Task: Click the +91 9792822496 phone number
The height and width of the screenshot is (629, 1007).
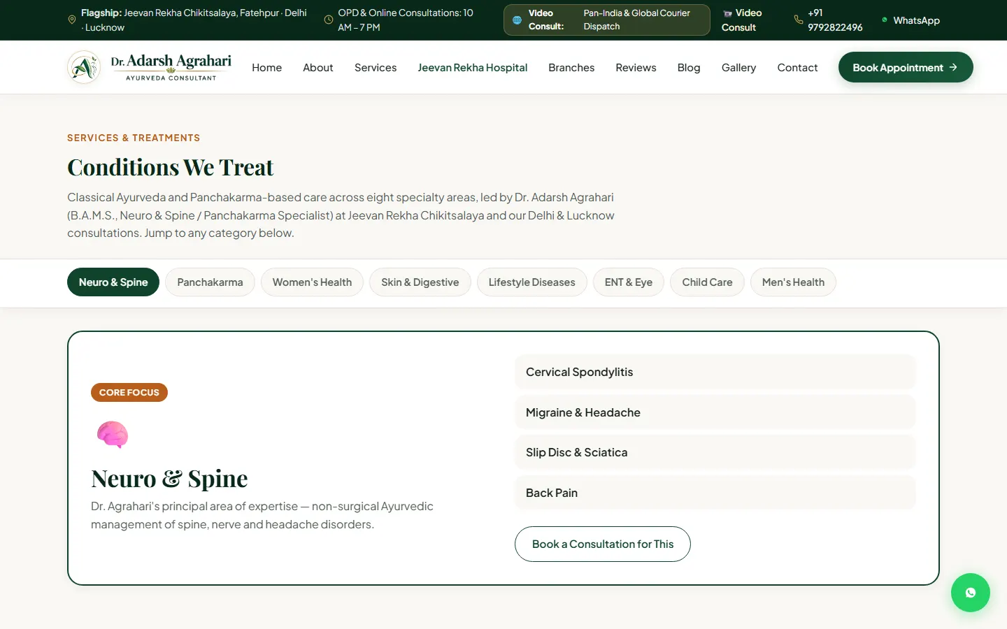Action: coord(835,20)
